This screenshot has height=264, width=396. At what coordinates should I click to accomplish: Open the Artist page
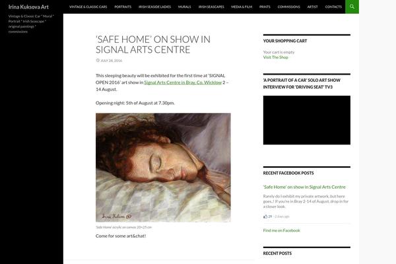(x=312, y=7)
